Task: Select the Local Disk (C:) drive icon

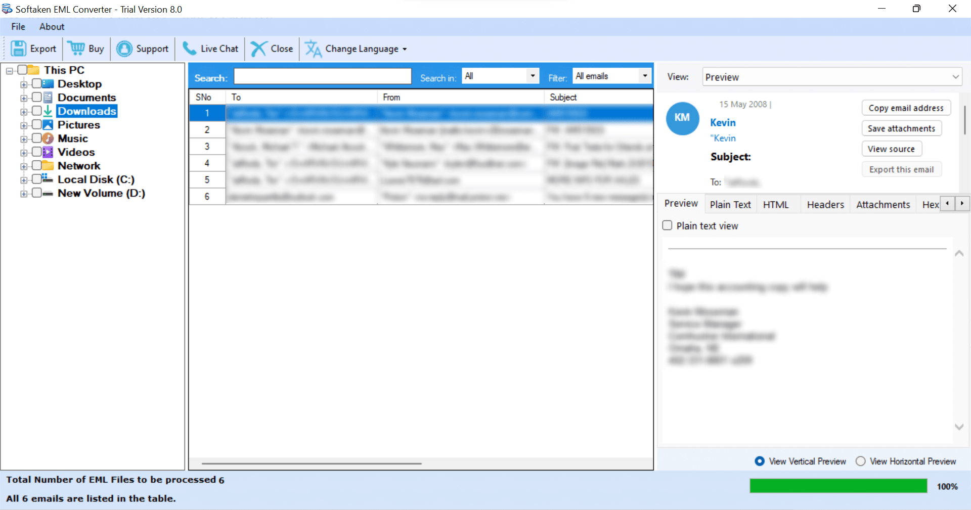Action: point(48,178)
